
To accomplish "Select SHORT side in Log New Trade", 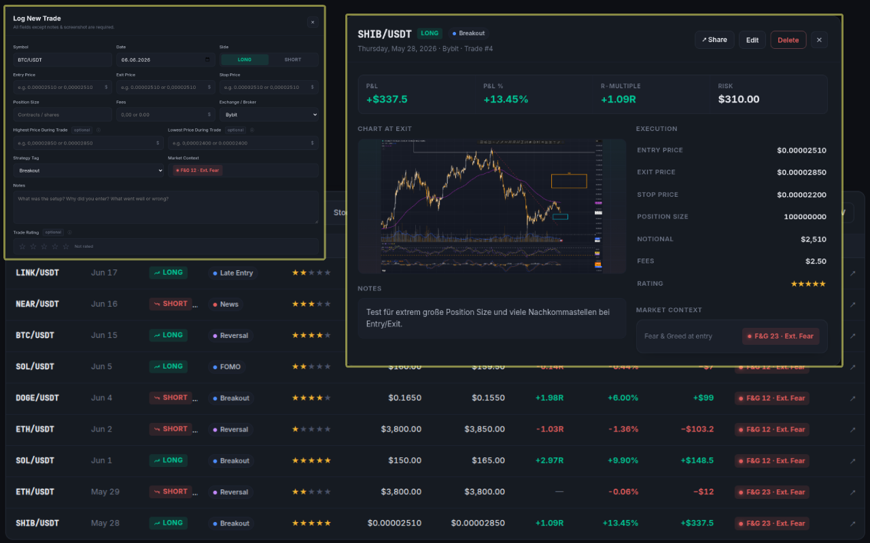I will [293, 60].
